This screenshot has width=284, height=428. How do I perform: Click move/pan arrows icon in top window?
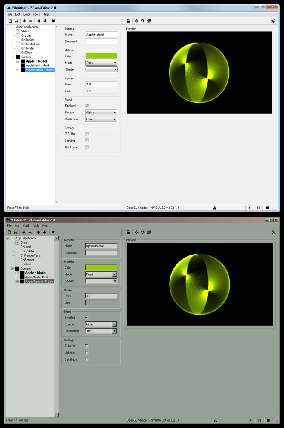click(x=136, y=21)
